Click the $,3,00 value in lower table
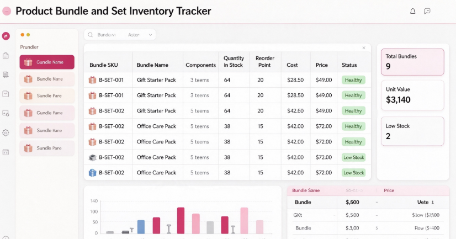Screen dimensions: 456x239 352,229
